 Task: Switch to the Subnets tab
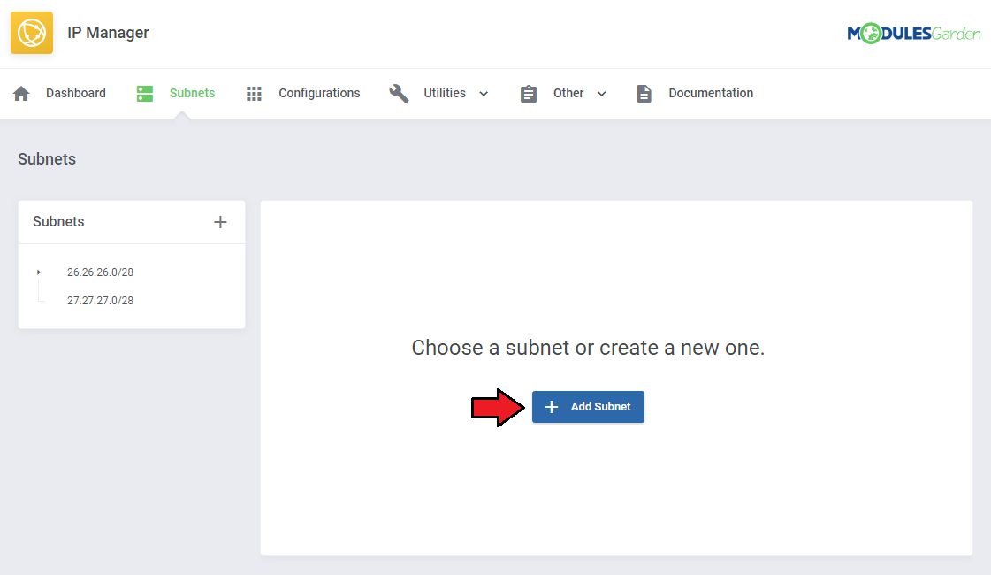[192, 93]
